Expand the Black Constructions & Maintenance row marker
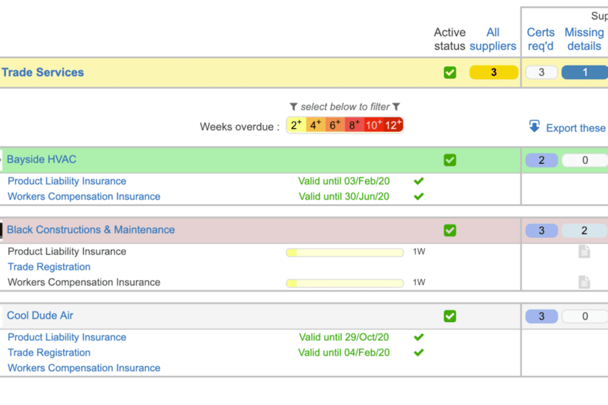 [1, 230]
